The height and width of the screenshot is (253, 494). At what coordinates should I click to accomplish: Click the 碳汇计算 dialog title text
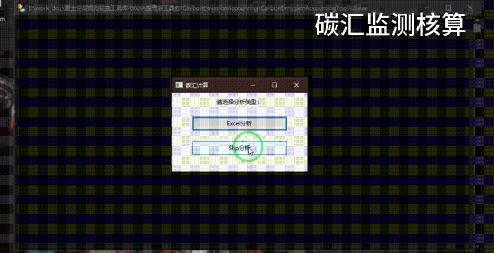click(x=196, y=85)
